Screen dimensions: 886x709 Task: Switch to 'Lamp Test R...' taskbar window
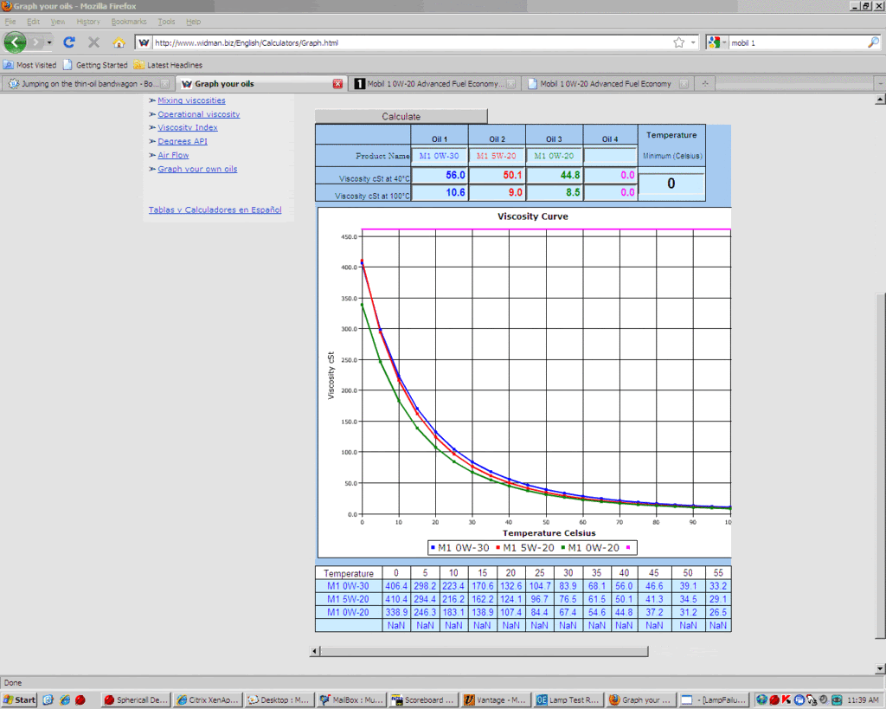(568, 700)
